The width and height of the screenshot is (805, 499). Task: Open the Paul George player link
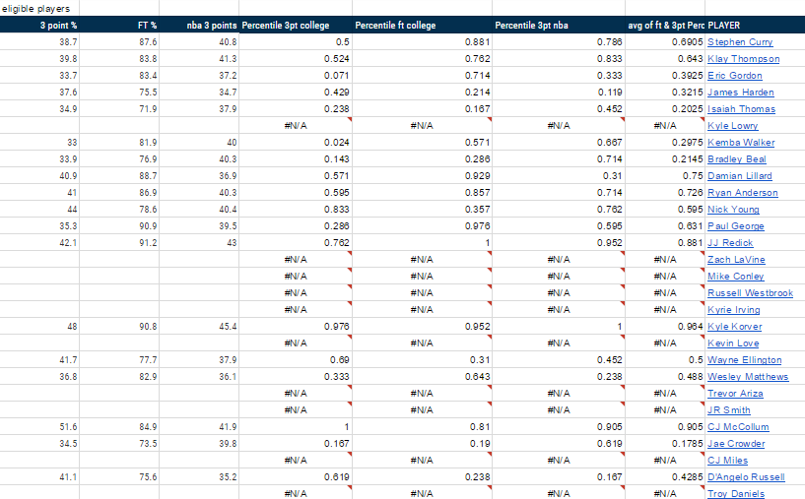click(736, 226)
